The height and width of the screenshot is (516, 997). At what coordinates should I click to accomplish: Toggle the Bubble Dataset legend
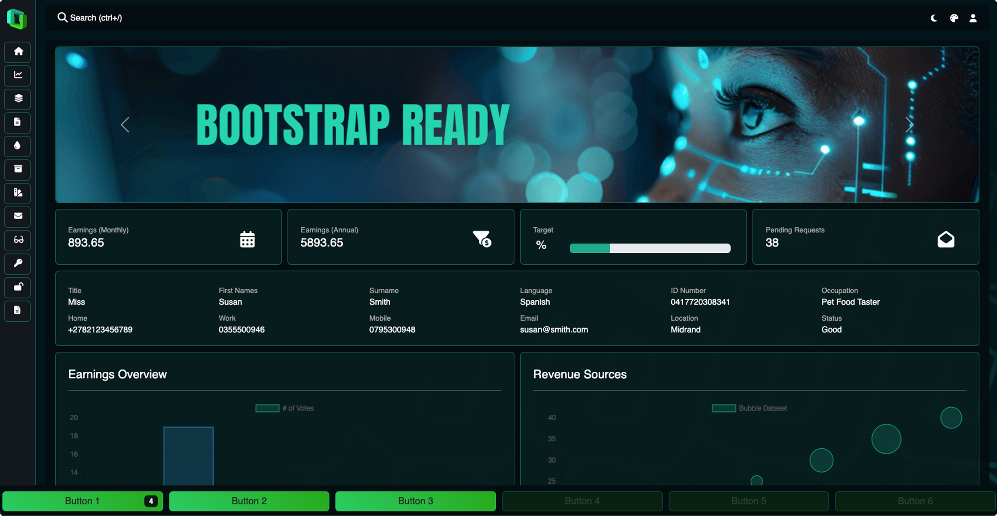[749, 408]
